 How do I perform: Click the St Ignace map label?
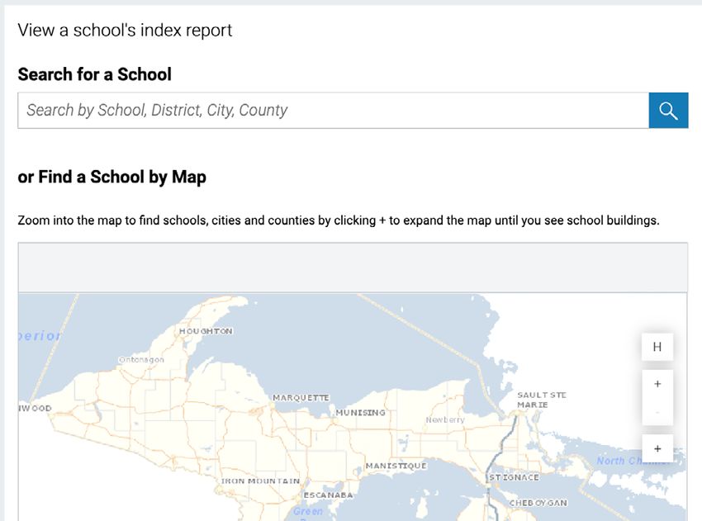point(514,477)
